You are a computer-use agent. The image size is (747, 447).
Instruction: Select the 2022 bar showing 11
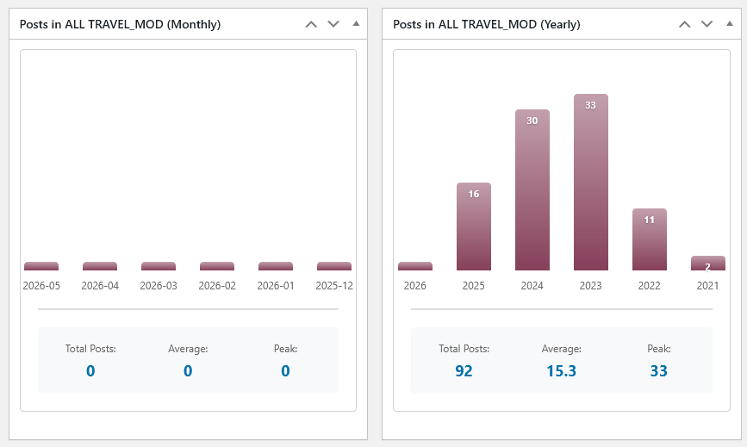(x=650, y=239)
